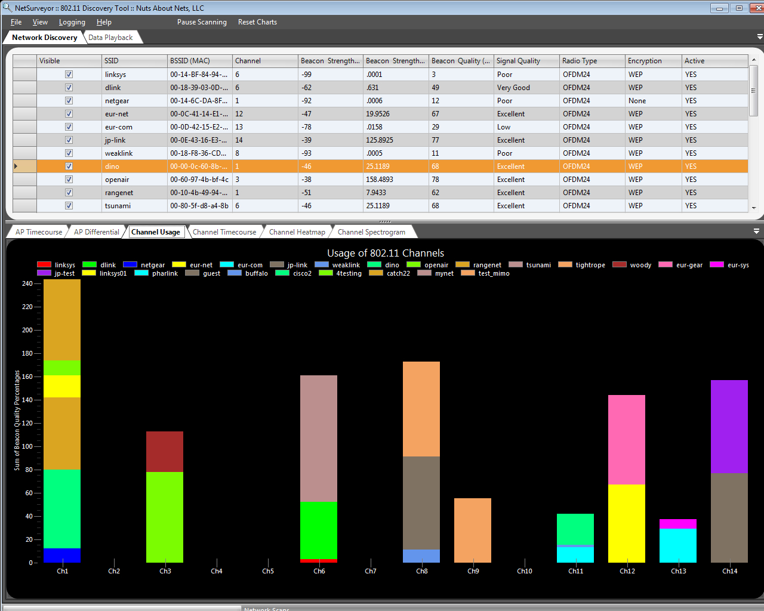Image resolution: width=764 pixels, height=611 pixels.
Task: Open the top panel dropdown arrow
Action: click(x=759, y=37)
